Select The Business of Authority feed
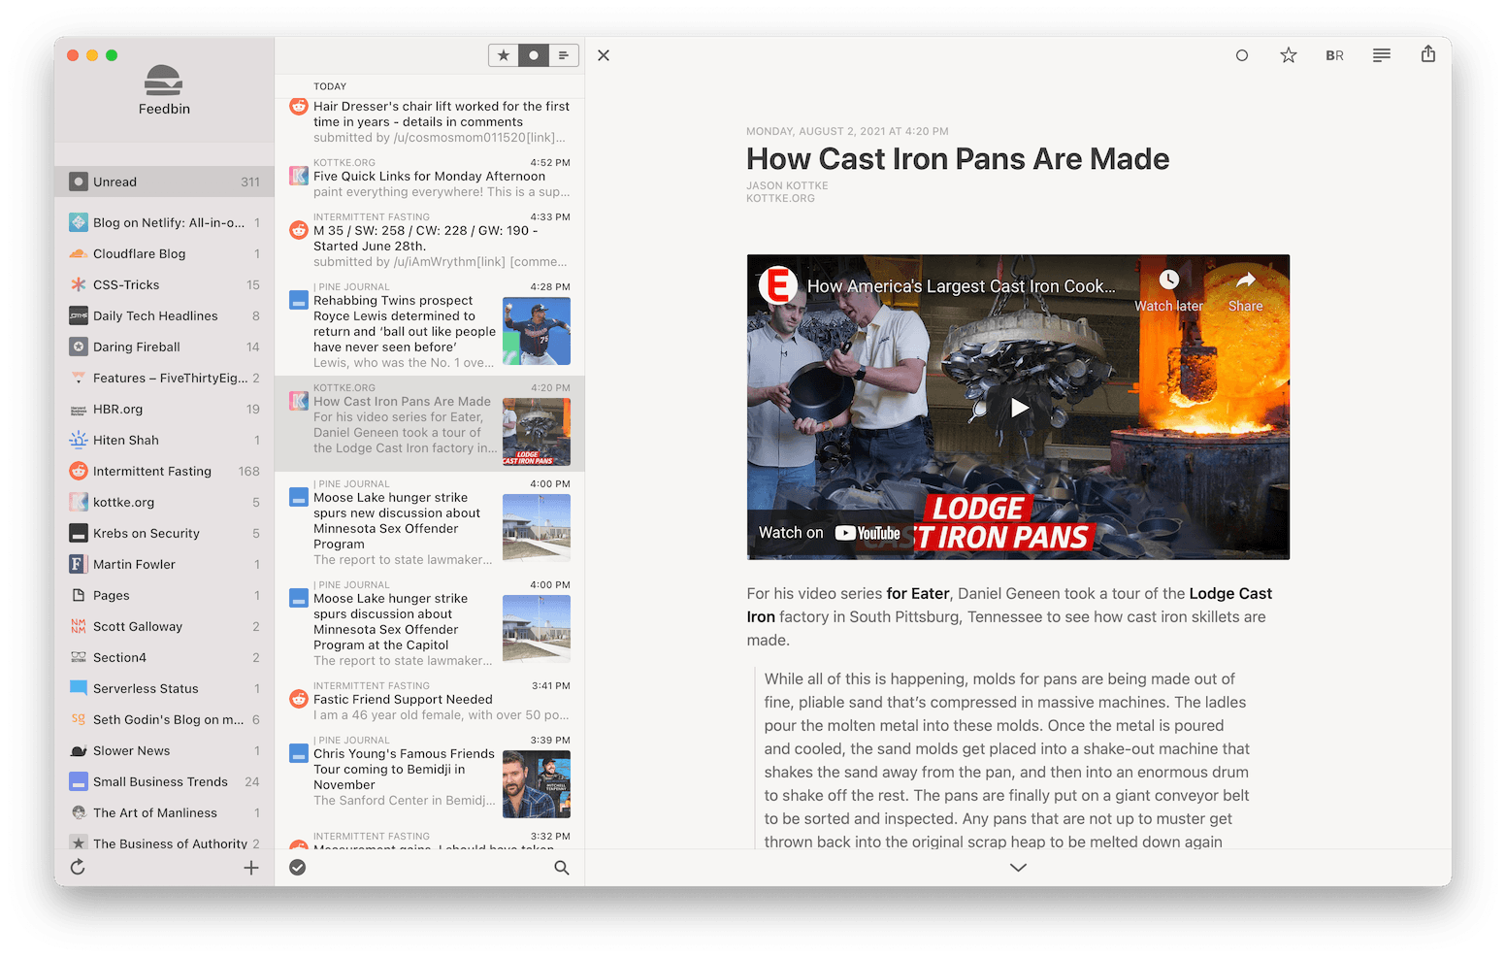The image size is (1506, 958). [x=164, y=841]
